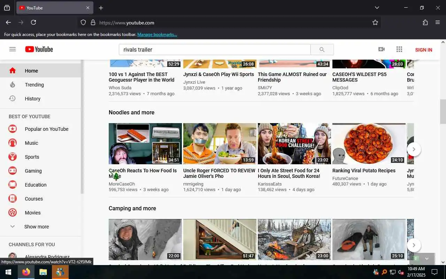
Task: Open the create video camera icon
Action: [x=382, y=50]
